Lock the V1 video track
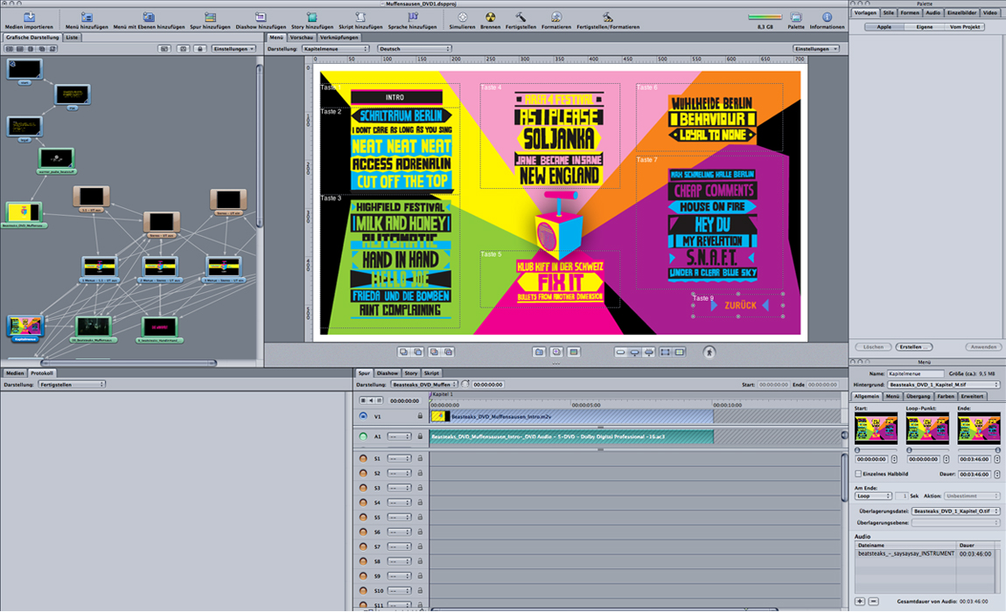 [x=420, y=416]
